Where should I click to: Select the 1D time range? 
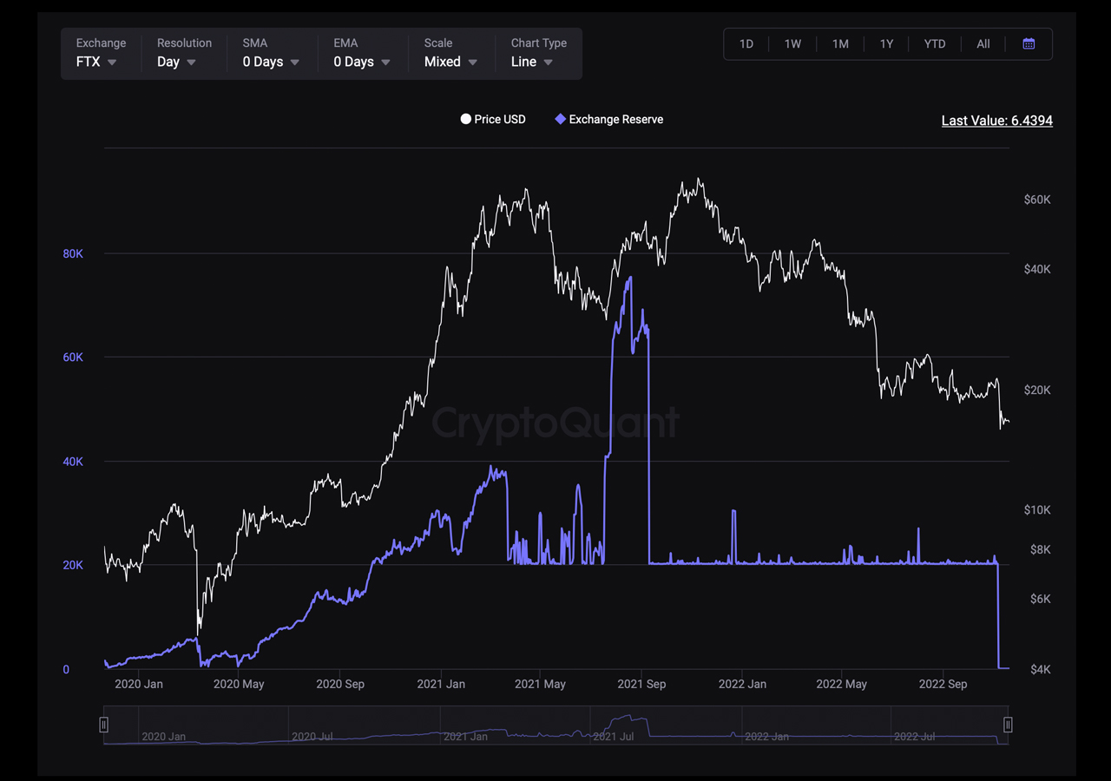[x=746, y=44]
